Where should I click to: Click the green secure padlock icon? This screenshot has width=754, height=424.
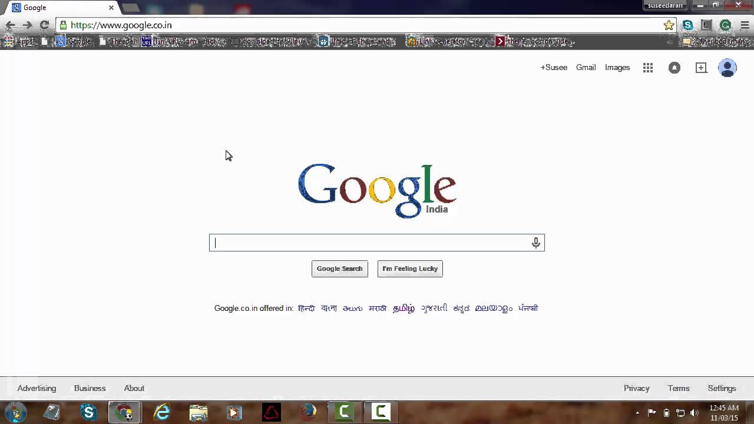(x=63, y=25)
